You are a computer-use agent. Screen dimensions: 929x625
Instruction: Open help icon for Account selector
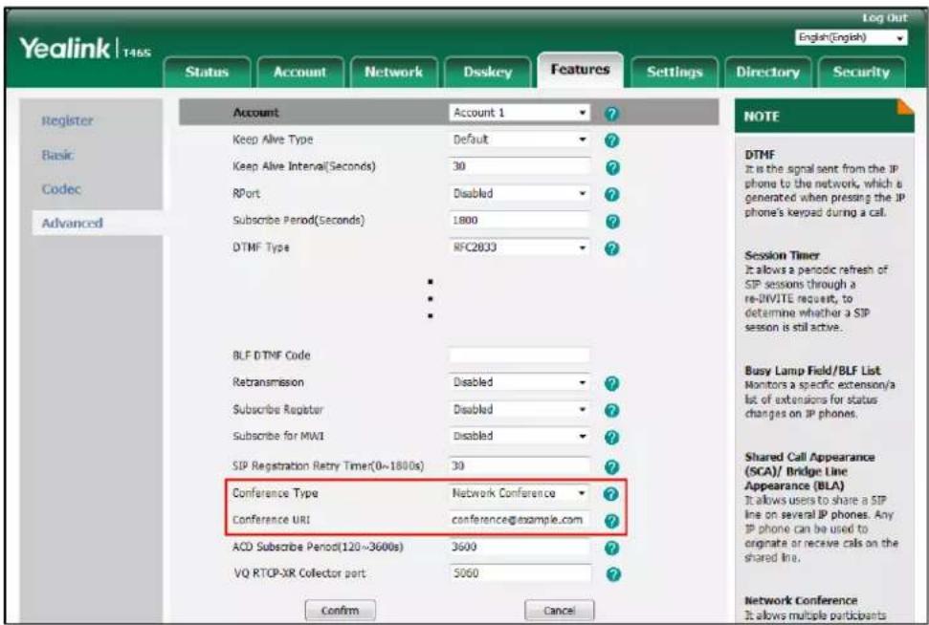click(612, 113)
